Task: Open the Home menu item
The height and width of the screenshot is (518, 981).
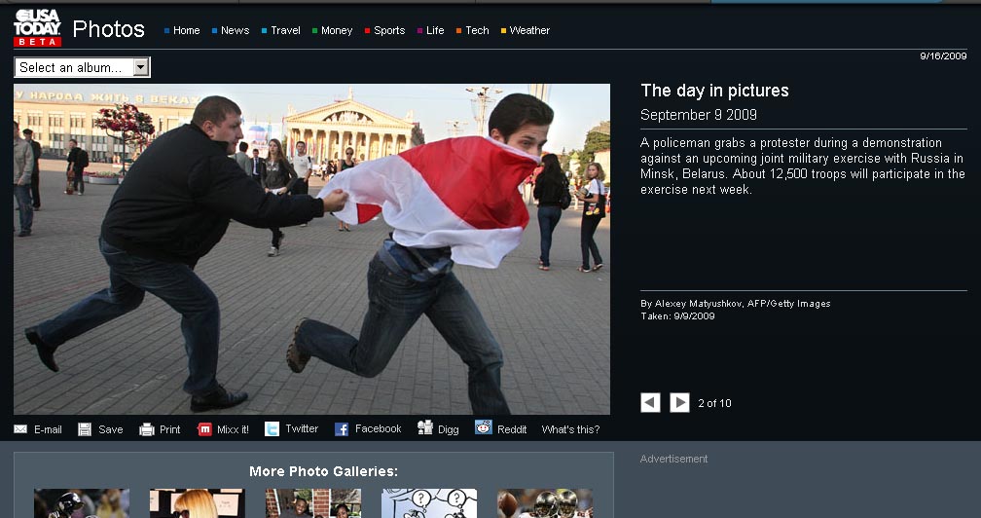Action: pos(186,30)
